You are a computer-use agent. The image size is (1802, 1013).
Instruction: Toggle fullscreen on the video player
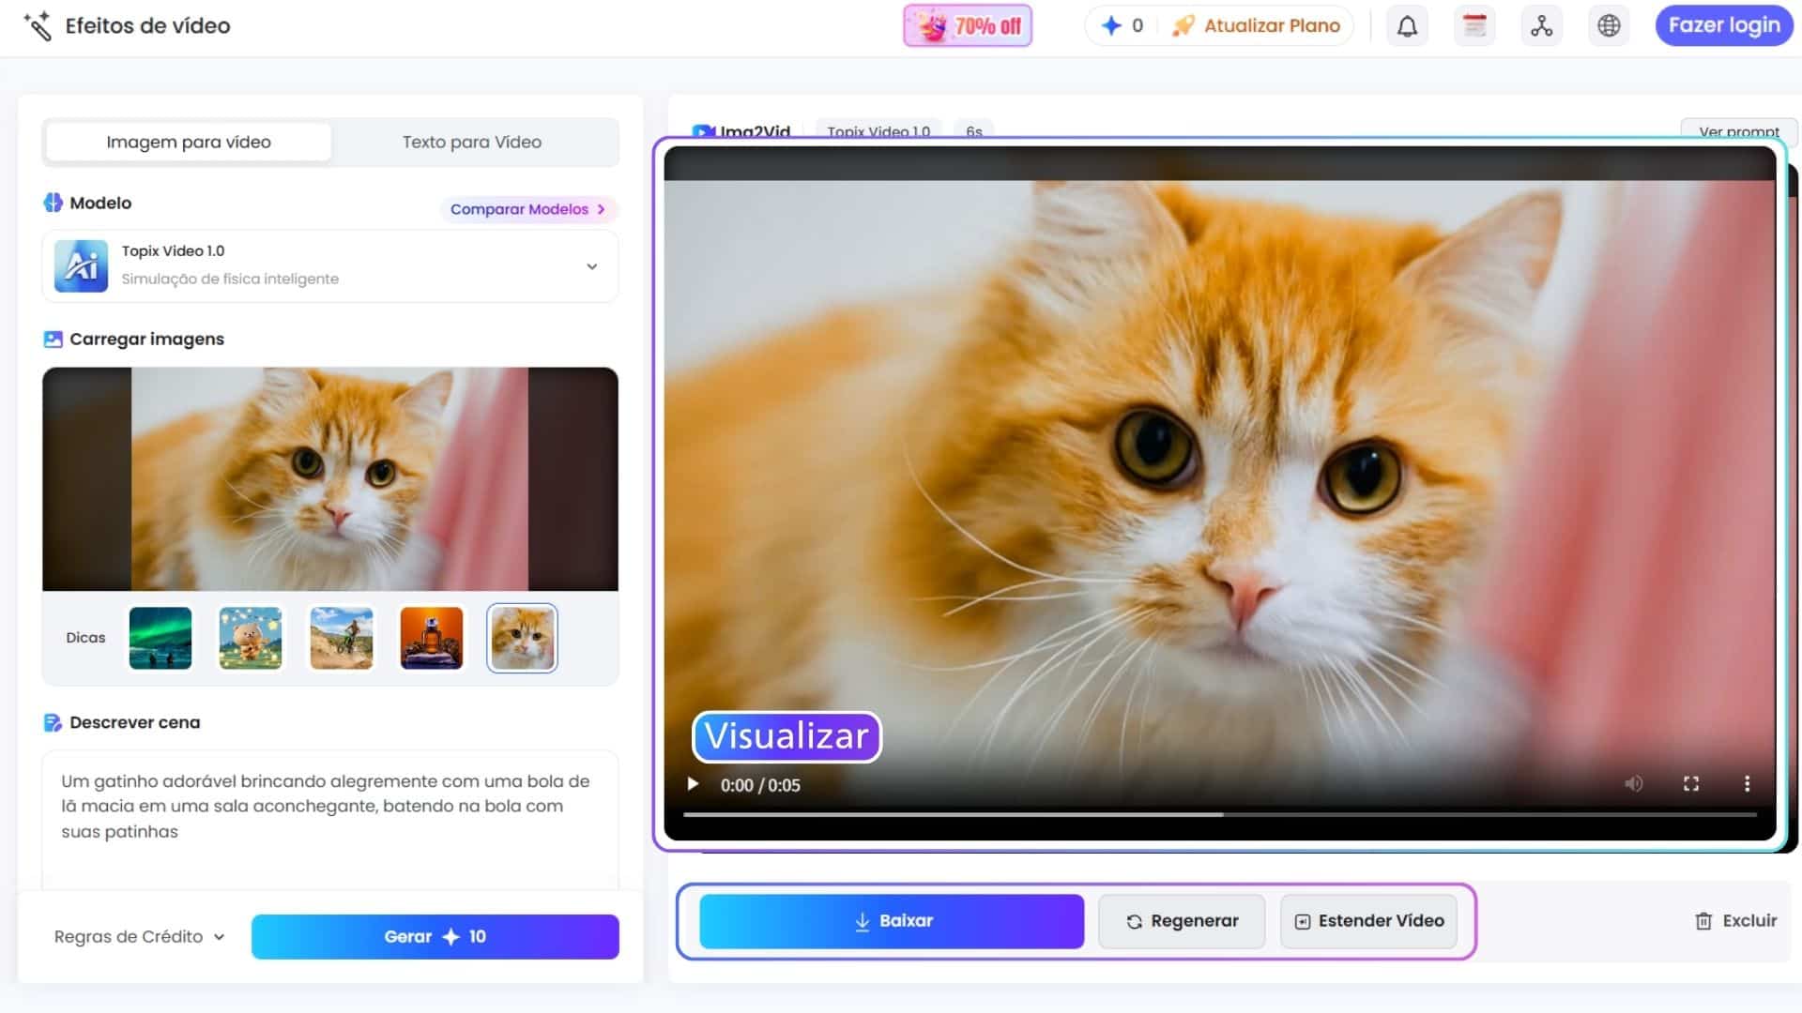click(1691, 784)
